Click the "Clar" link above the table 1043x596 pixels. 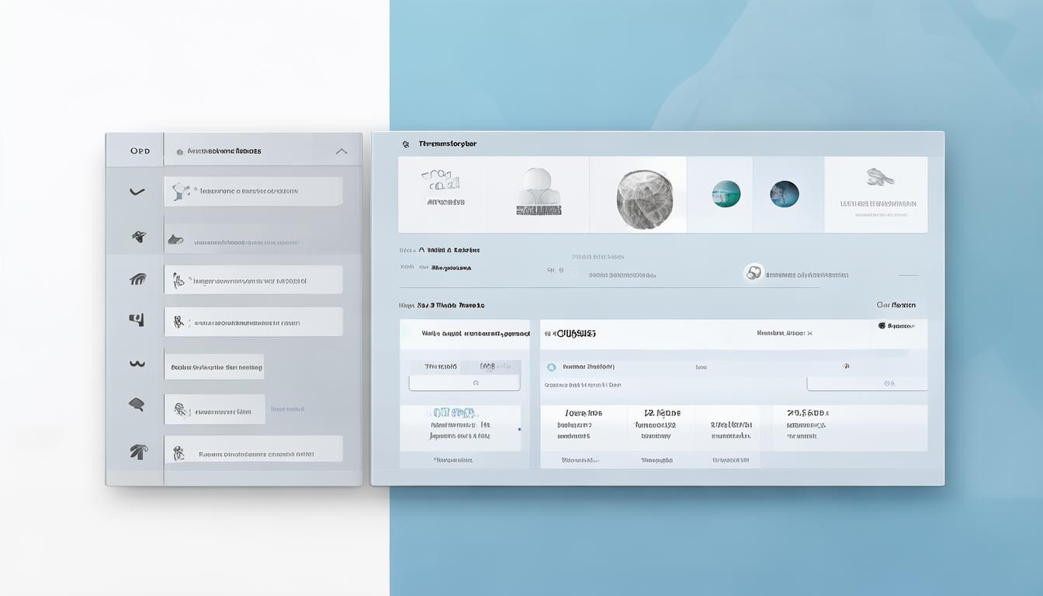[896, 305]
